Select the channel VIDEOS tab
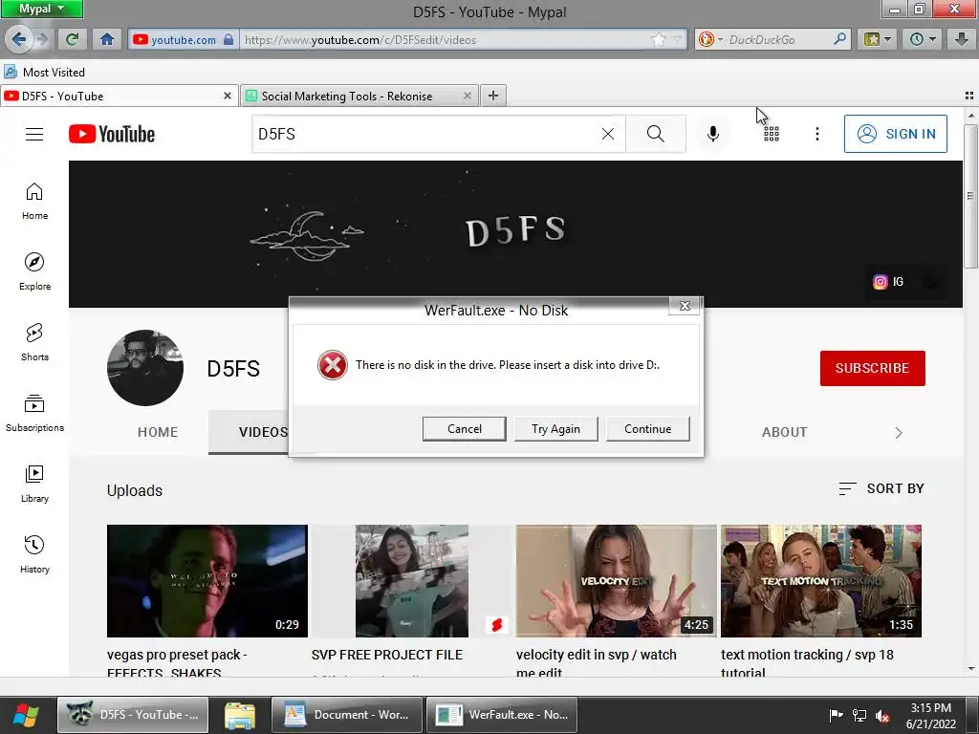The image size is (979, 734). point(264,432)
